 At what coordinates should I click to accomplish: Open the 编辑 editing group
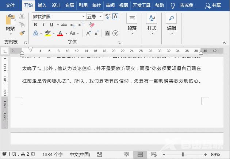tap(171, 24)
